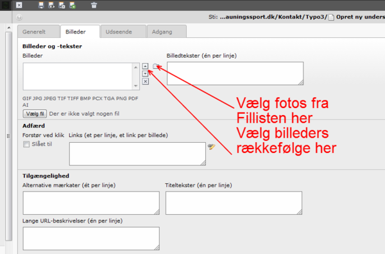Switch to the Udseende tab
Screen dimensions: 385x254
click(123, 32)
